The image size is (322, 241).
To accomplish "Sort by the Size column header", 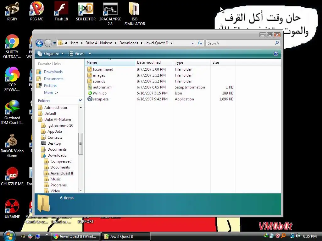I will 223,62.
